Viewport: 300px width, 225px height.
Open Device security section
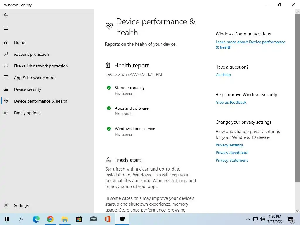[x=28, y=89]
